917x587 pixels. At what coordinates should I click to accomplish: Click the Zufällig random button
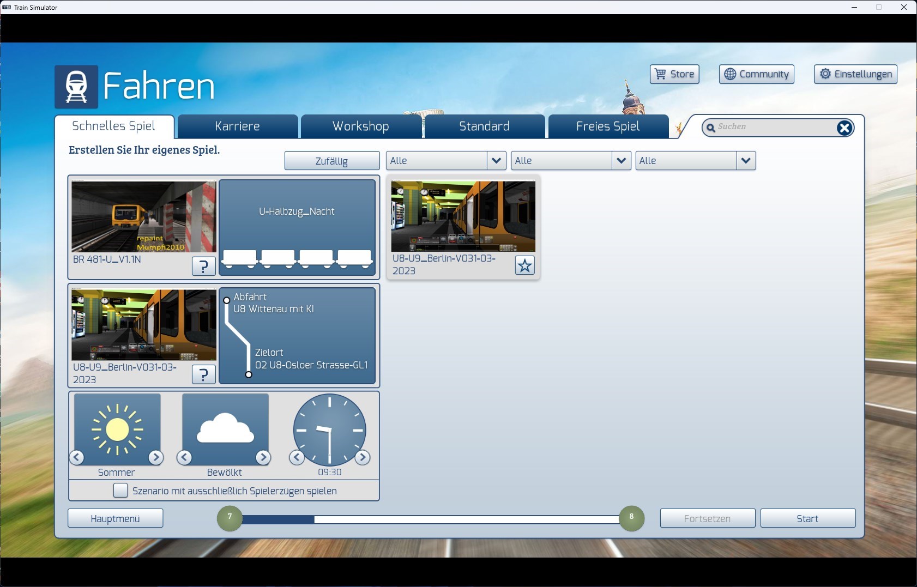point(332,161)
